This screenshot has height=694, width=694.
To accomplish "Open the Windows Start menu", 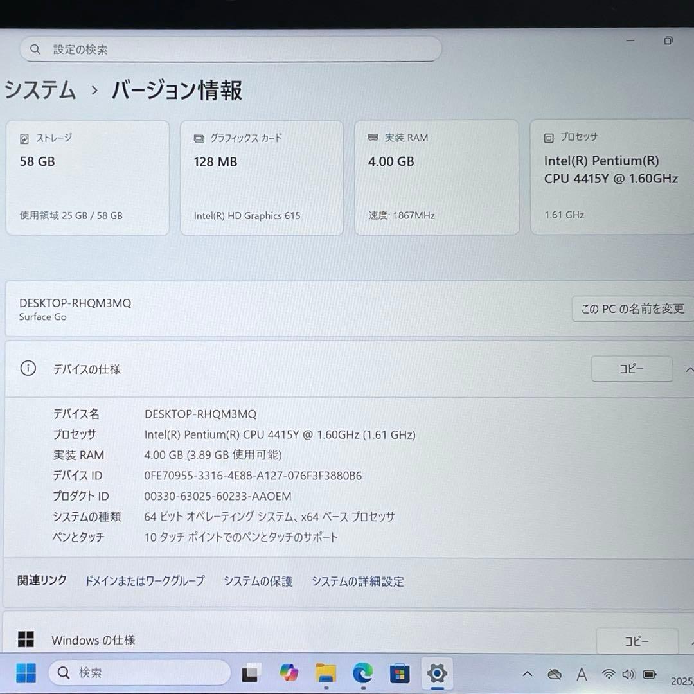I will (x=26, y=673).
